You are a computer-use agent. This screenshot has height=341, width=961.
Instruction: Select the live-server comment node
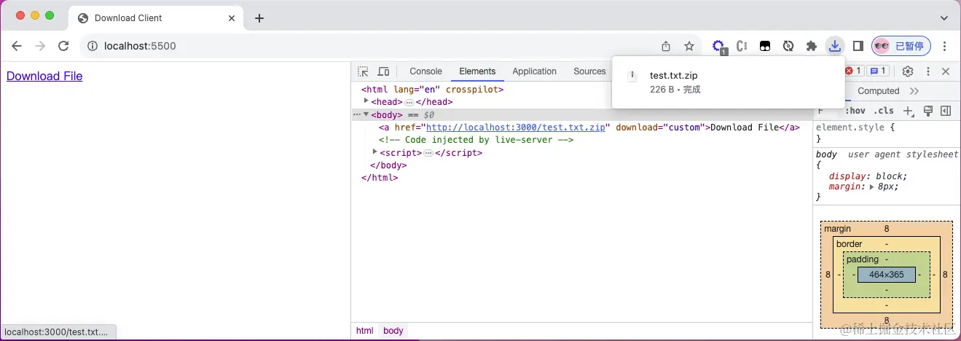click(x=476, y=140)
